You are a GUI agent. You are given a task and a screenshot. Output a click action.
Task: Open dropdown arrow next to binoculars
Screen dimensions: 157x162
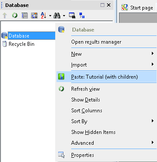click(64, 16)
